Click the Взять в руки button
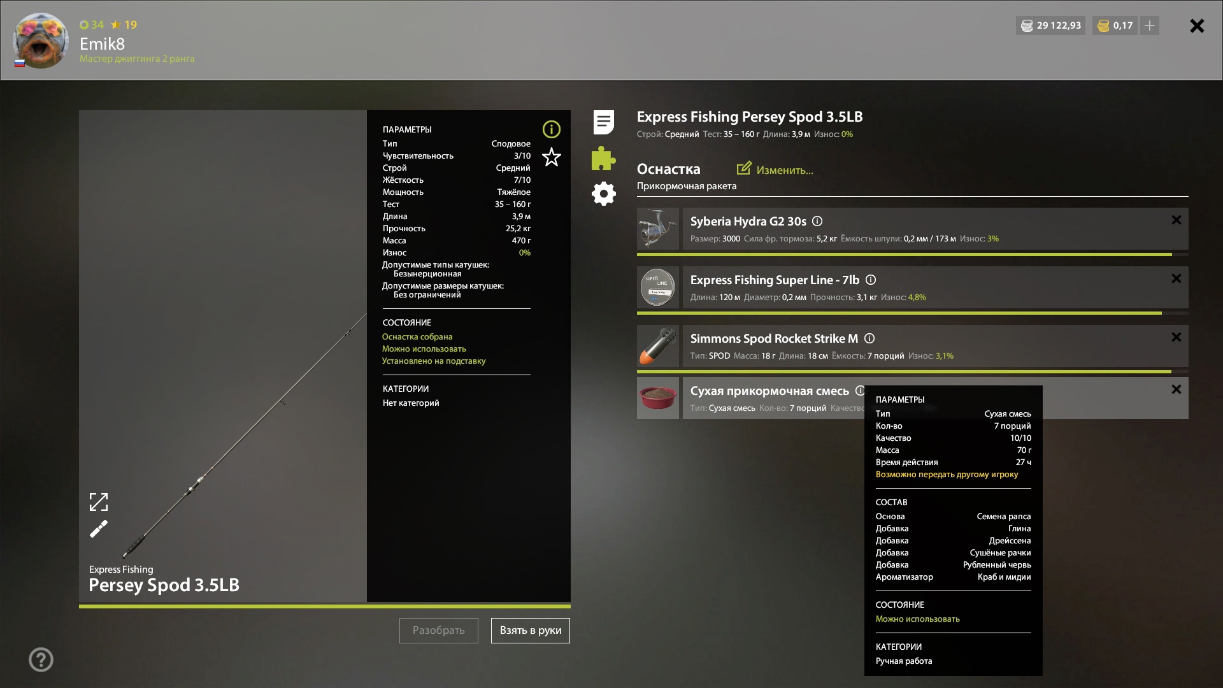The width and height of the screenshot is (1223, 688). click(531, 631)
